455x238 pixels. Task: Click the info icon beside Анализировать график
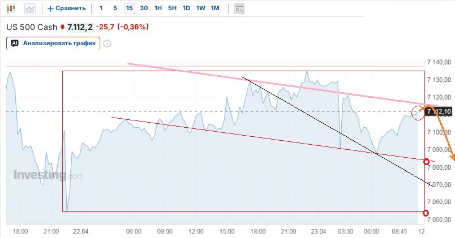click(107, 43)
